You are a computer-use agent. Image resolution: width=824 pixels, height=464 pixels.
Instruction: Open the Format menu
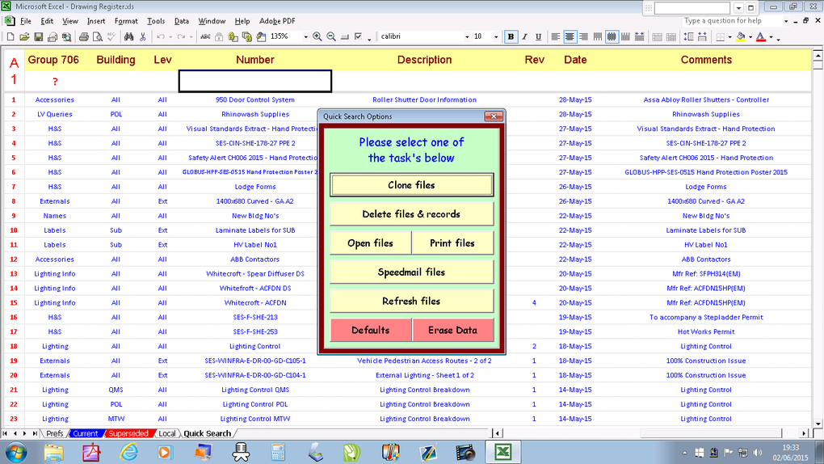pos(126,21)
